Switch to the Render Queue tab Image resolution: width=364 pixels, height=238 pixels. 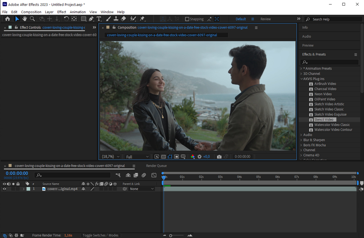pyautogui.click(x=156, y=166)
